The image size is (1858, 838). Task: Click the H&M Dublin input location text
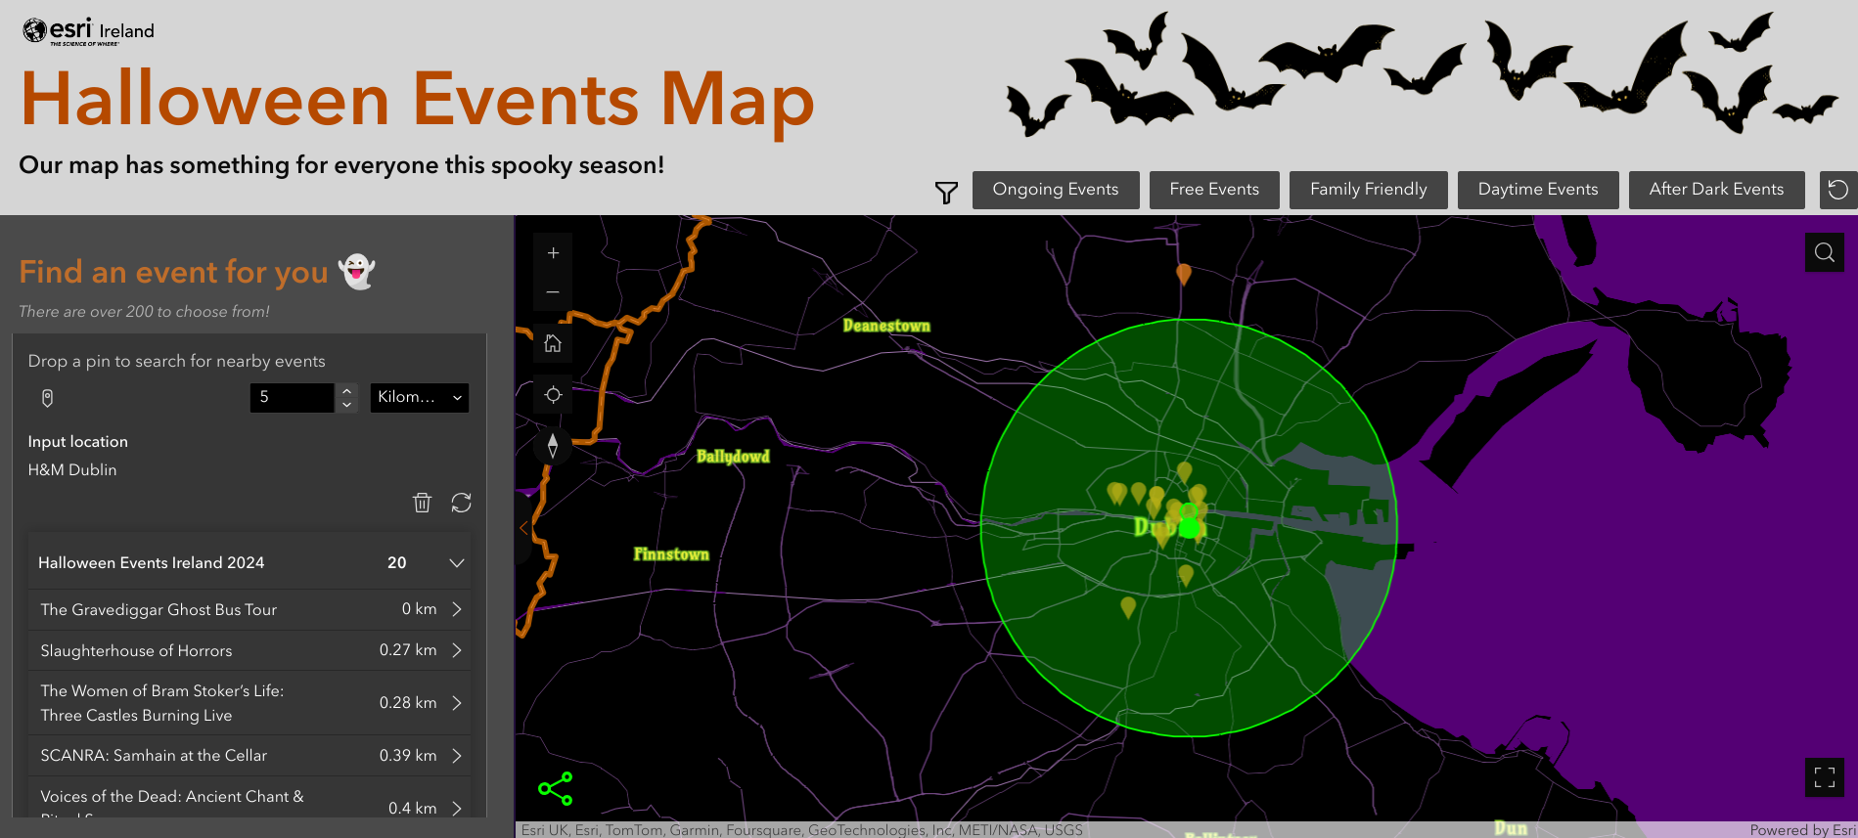[x=72, y=470]
